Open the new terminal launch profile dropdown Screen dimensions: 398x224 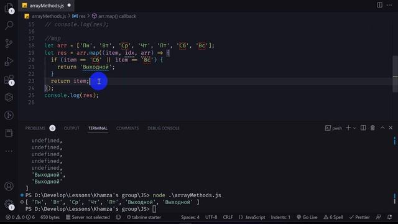pyautogui.click(x=354, y=128)
